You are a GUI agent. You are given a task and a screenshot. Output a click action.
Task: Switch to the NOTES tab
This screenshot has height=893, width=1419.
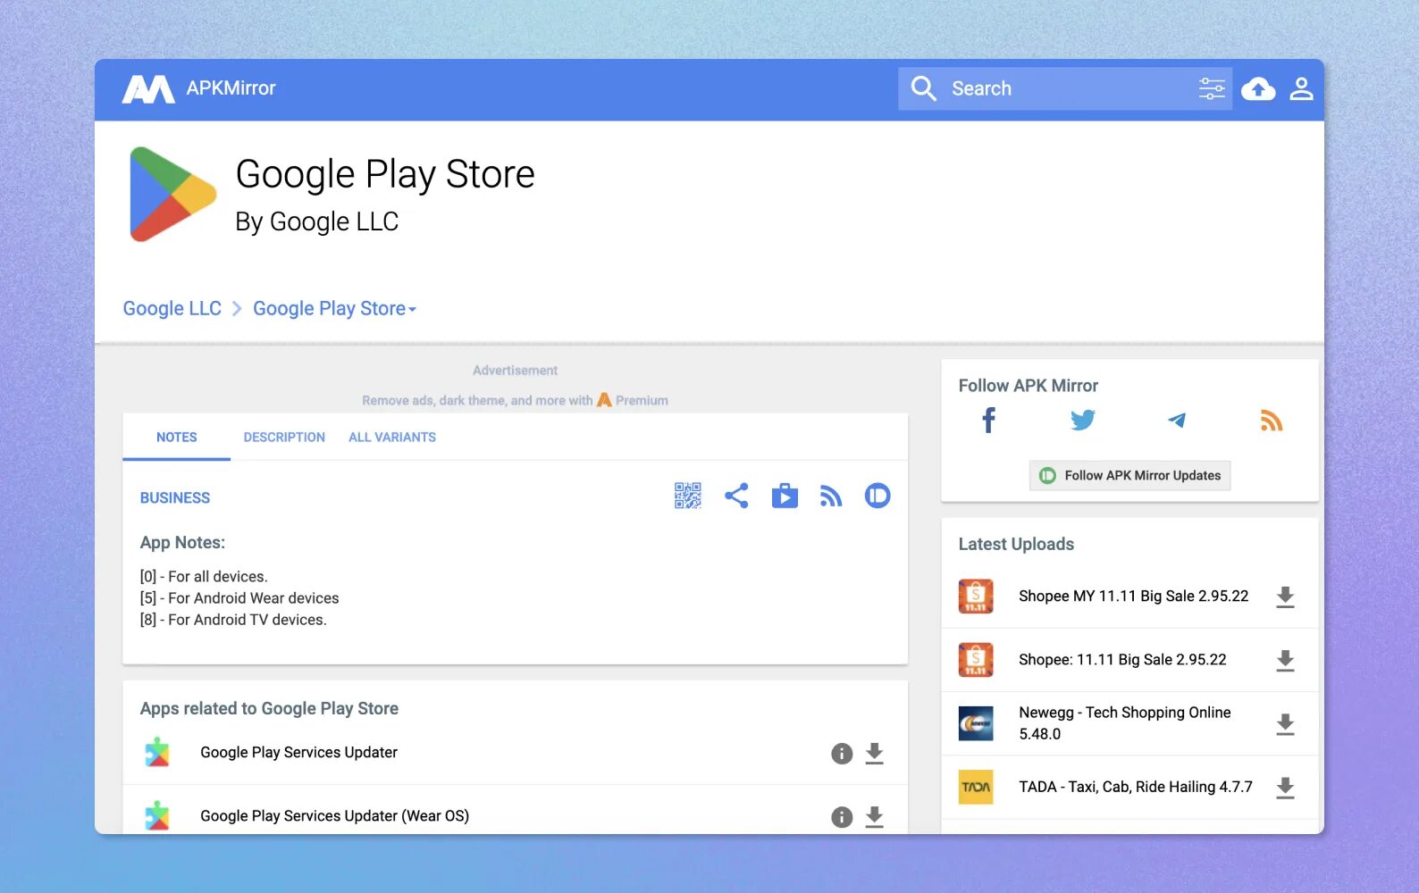click(x=176, y=437)
